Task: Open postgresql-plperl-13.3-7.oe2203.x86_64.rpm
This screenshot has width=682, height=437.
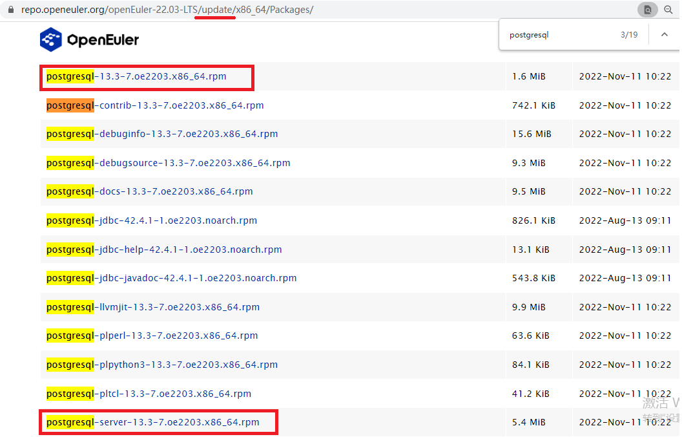Action: pyautogui.click(x=151, y=336)
